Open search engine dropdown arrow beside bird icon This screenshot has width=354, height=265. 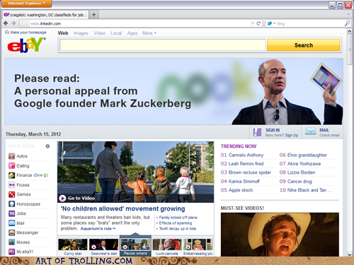click(275, 23)
